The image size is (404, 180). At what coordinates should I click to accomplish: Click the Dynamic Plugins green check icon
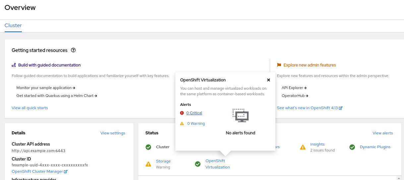coord(352,147)
